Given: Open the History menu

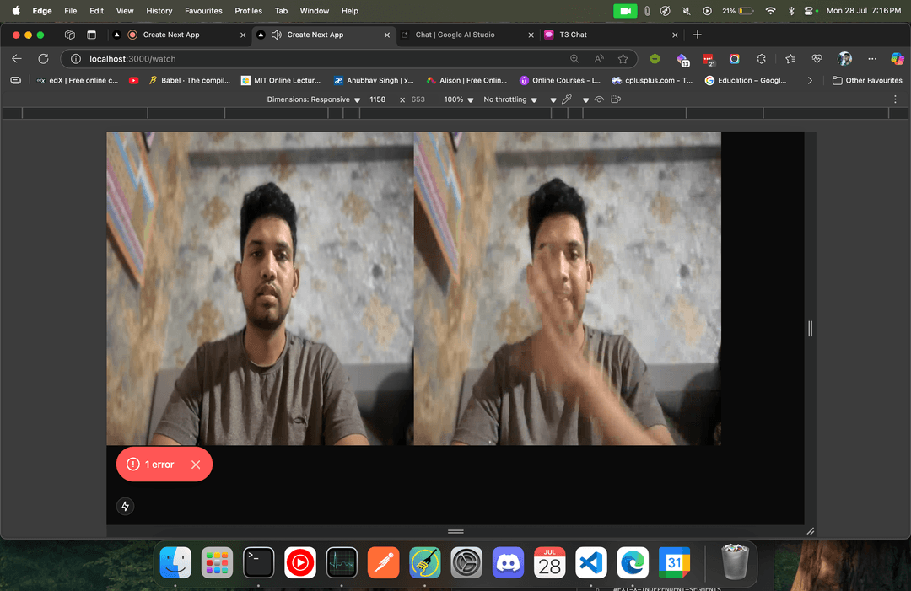Looking at the screenshot, I should [159, 11].
